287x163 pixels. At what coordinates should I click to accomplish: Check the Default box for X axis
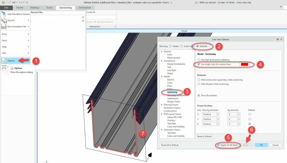250,114
